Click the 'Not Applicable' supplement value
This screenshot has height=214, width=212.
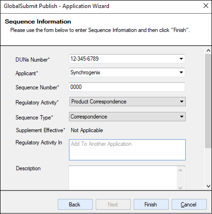(x=87, y=130)
